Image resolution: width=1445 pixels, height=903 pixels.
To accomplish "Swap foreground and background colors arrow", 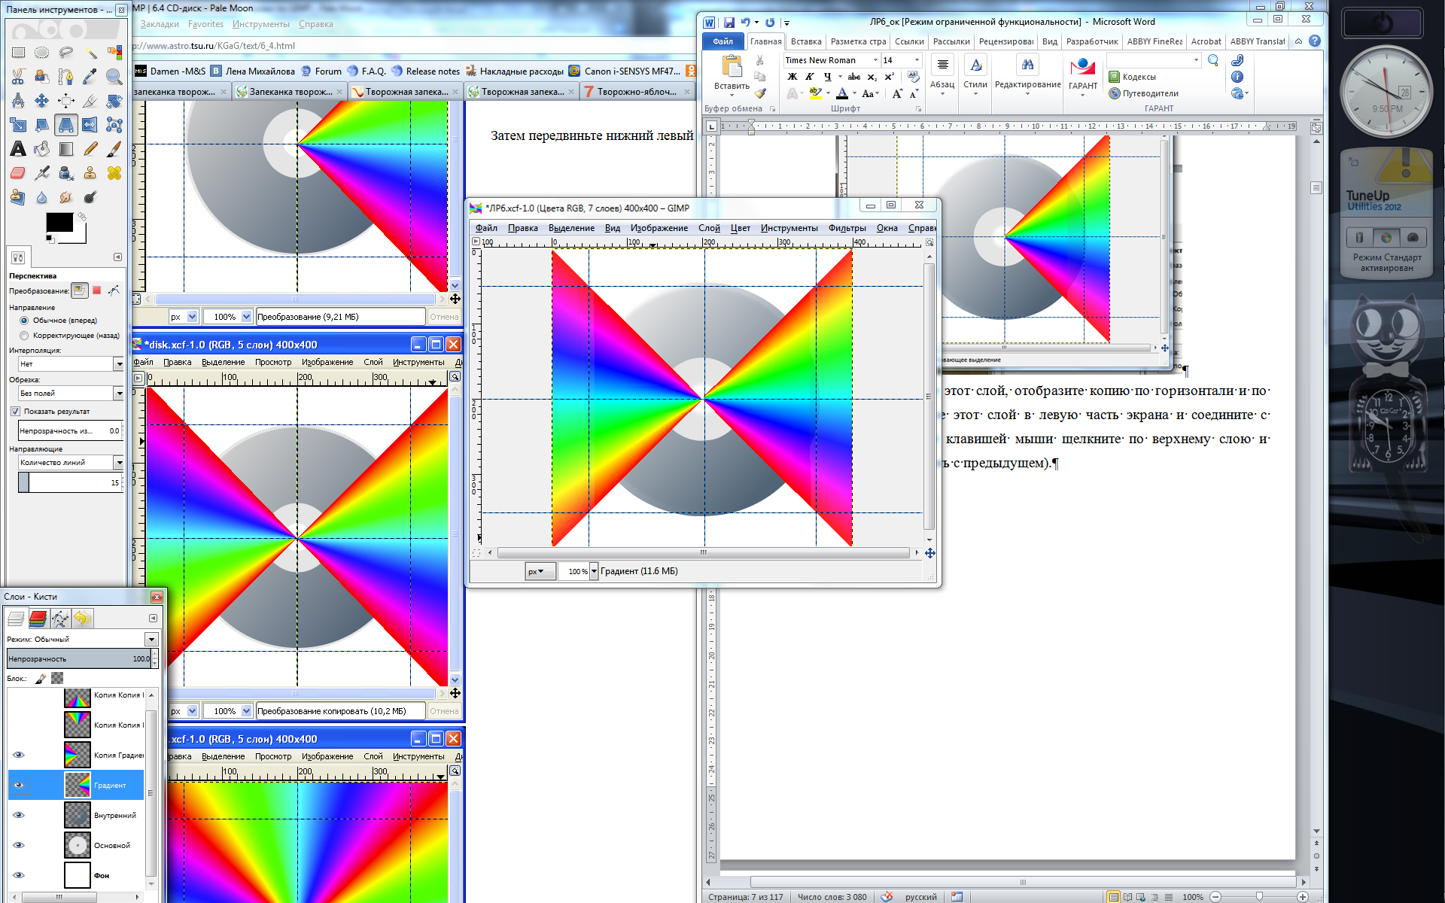I will pos(82,217).
